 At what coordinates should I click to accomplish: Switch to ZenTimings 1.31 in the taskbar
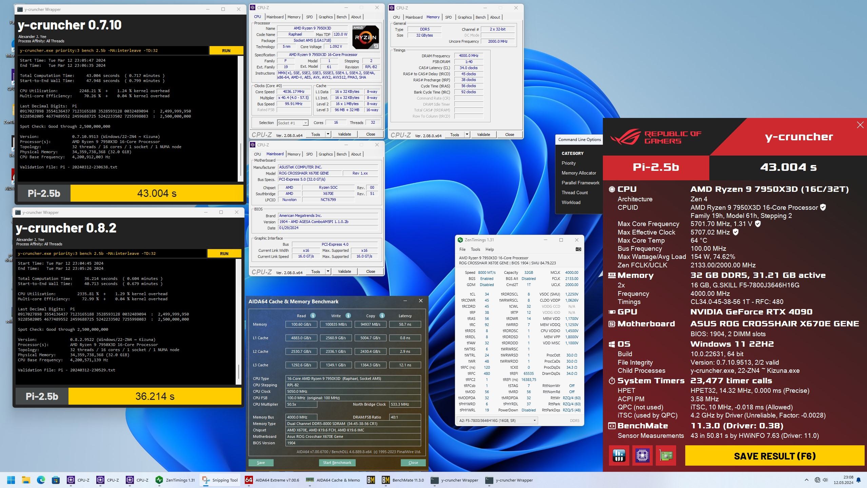[x=175, y=480]
